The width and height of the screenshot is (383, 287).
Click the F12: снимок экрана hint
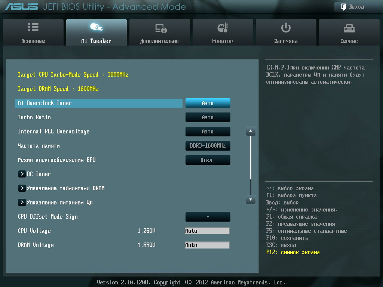click(293, 252)
